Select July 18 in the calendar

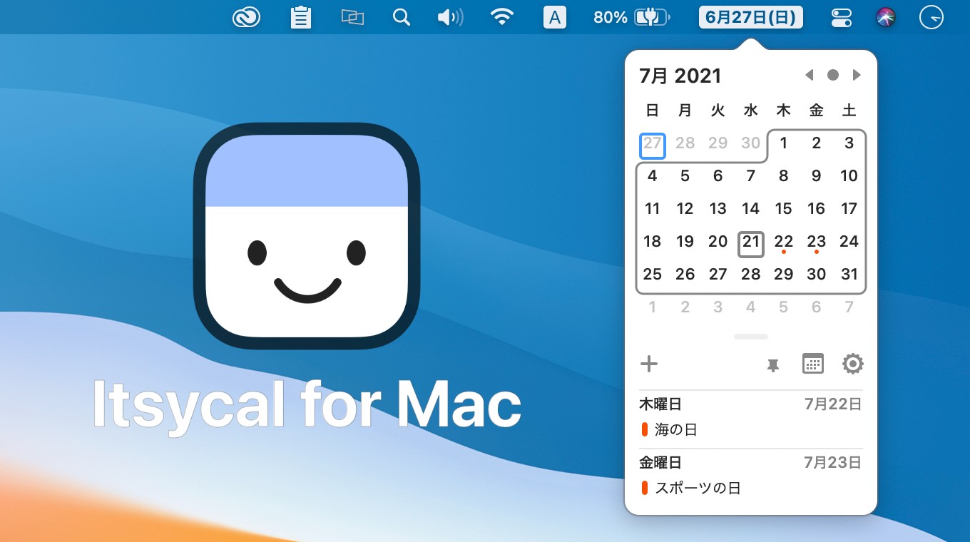[x=653, y=242]
